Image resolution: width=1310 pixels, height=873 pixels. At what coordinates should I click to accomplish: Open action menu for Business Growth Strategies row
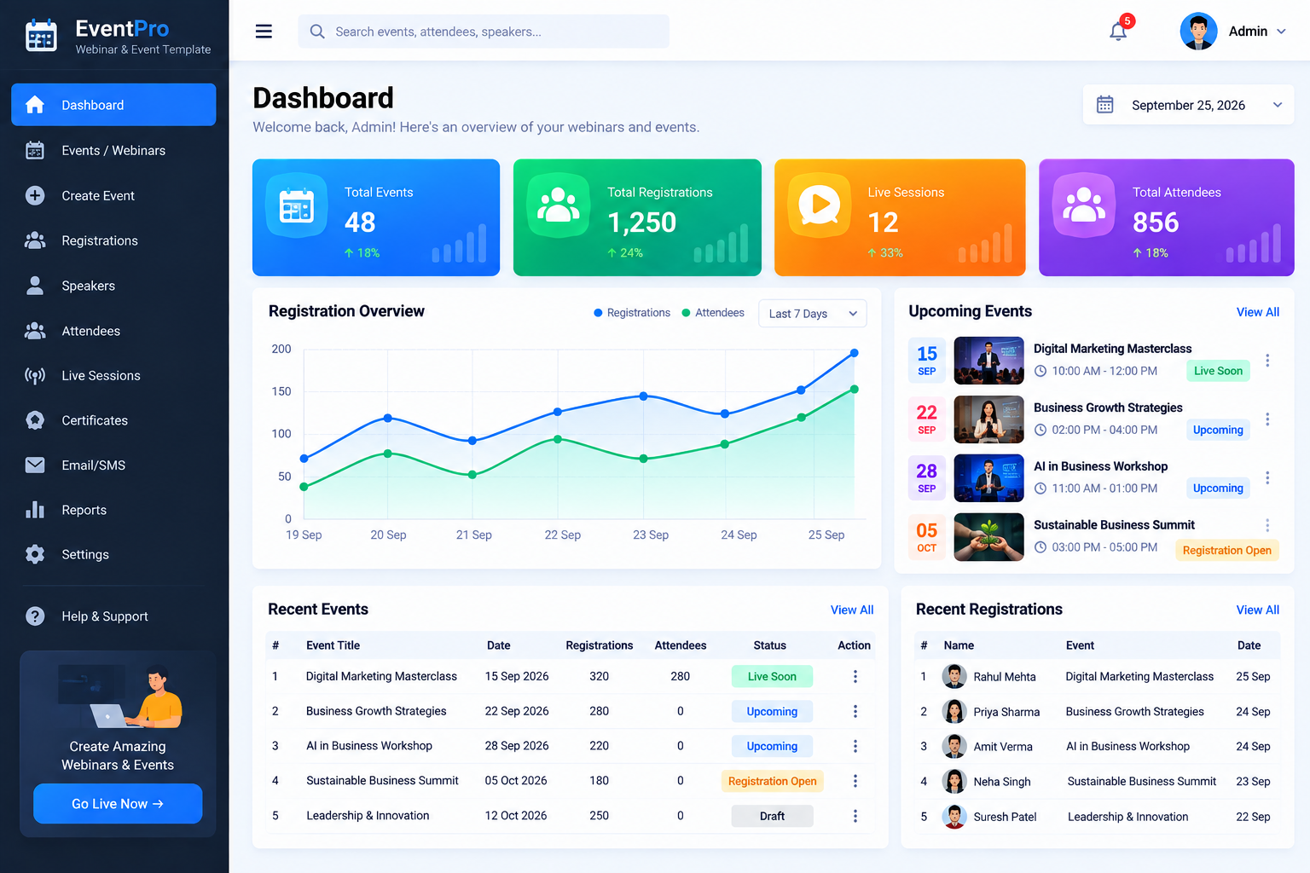point(855,711)
